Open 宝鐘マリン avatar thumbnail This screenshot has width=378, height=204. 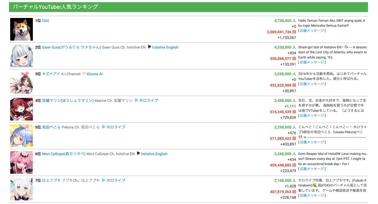(21, 109)
